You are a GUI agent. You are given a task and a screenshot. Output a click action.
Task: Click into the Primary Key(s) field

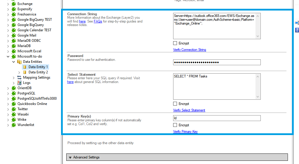[217, 118]
